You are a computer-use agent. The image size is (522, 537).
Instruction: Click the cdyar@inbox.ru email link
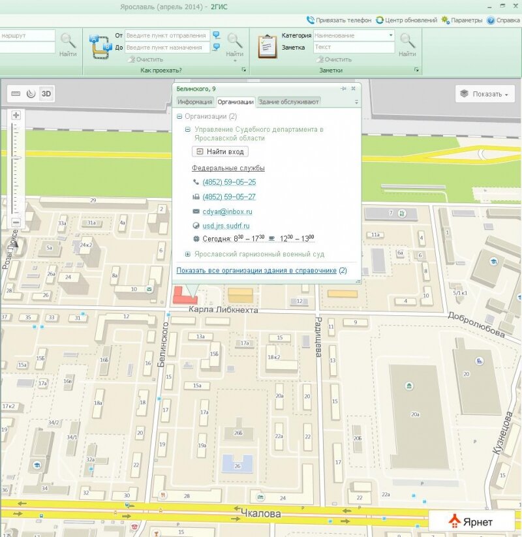tap(228, 211)
